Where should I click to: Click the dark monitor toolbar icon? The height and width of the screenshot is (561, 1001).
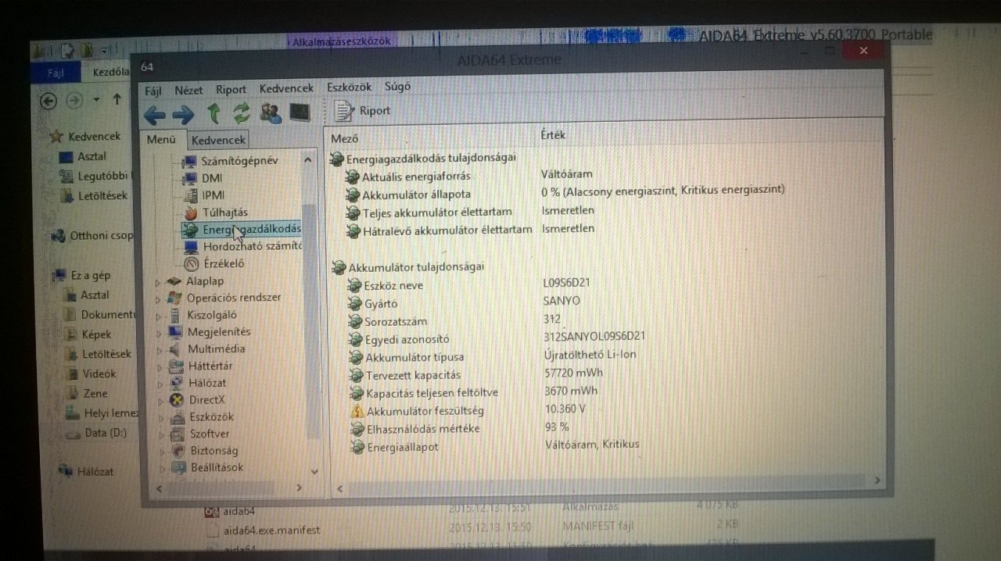(x=300, y=113)
